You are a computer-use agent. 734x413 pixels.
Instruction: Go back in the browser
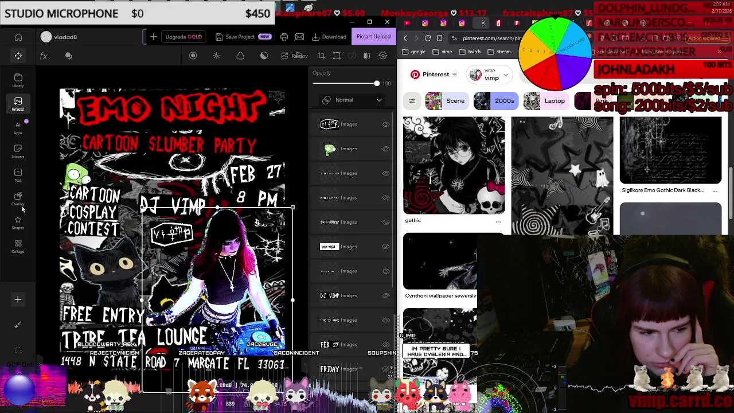(405, 38)
